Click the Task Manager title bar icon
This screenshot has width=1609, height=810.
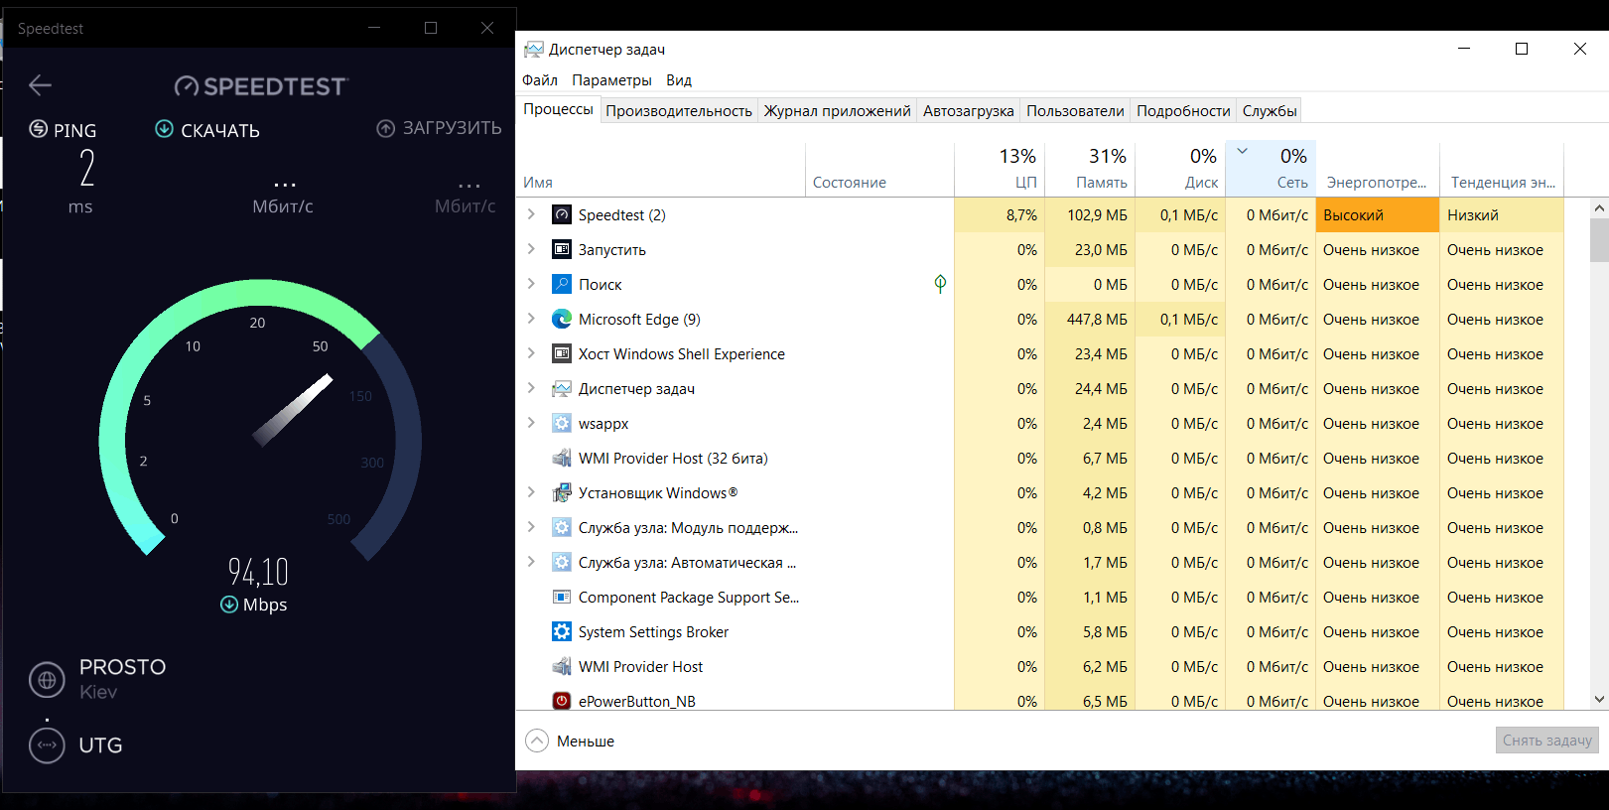534,49
